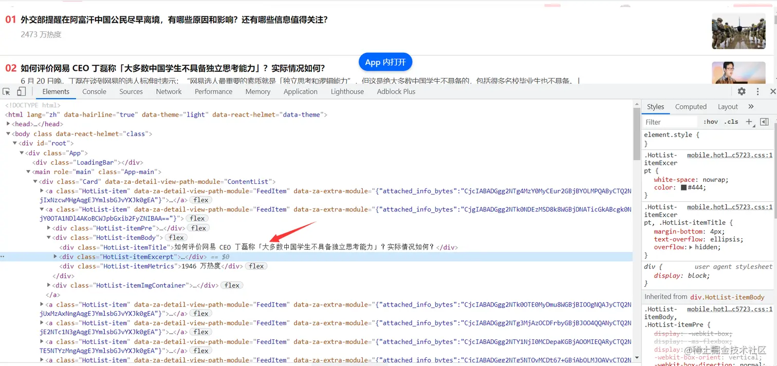The image size is (777, 366).
Task: Close the DevTools panel
Action: click(773, 91)
